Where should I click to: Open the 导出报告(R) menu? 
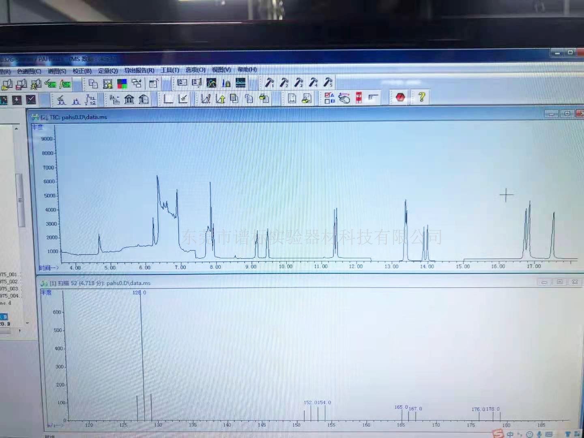139,70
